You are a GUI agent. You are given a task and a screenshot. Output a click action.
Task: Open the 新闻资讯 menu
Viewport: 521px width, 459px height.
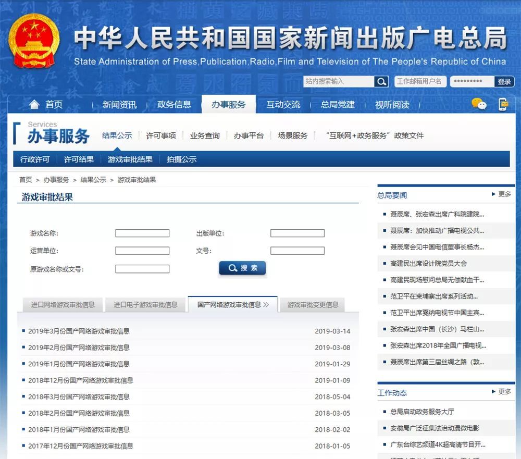pyautogui.click(x=118, y=104)
